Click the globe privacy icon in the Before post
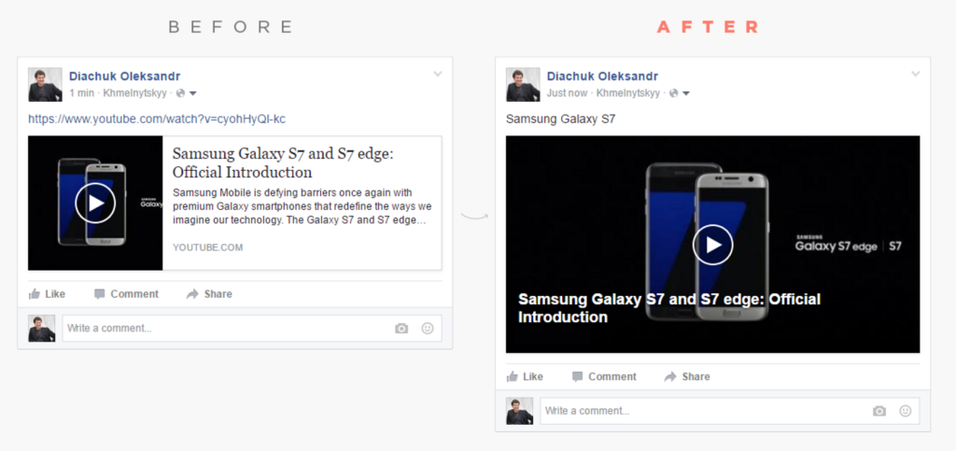The width and height of the screenshot is (956, 451). click(180, 93)
